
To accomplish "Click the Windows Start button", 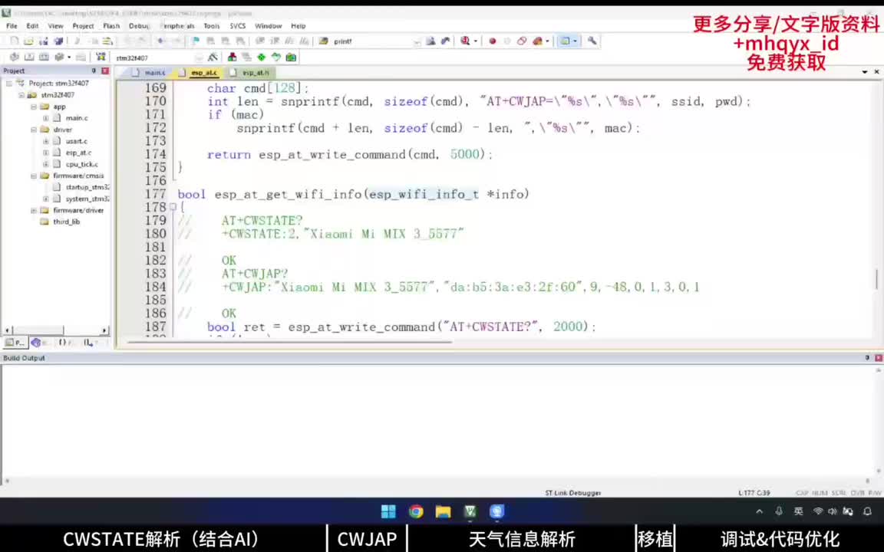I will (388, 511).
